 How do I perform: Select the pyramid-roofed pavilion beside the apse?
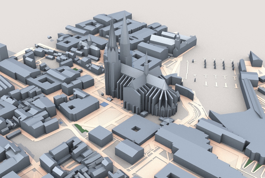167,120
